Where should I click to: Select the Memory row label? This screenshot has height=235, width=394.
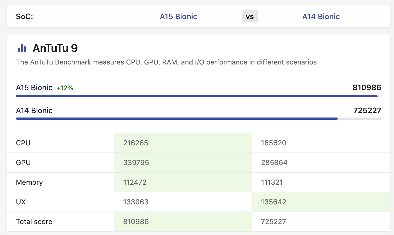pyautogui.click(x=29, y=182)
